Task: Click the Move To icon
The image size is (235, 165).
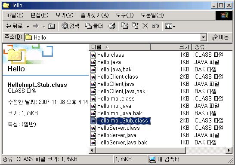Action: point(125,26)
